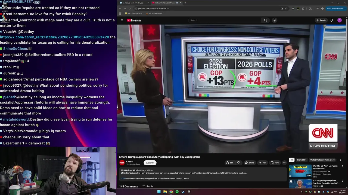Screen dimensions: 348x195
Task: Open ARC Raiders Event T... bookmark
Action: [x=155, y=13]
